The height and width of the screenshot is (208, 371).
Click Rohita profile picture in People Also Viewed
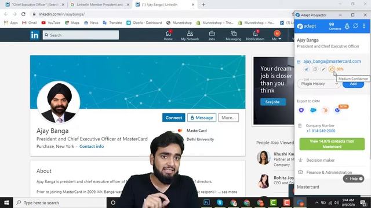tap(263, 181)
